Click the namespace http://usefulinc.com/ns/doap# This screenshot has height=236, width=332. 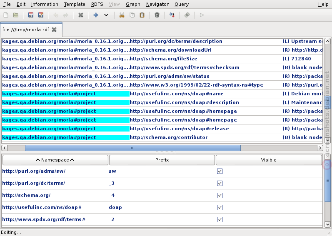(x=42, y=207)
